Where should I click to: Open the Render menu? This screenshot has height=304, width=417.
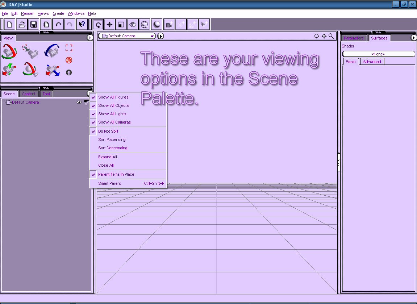[x=28, y=13]
